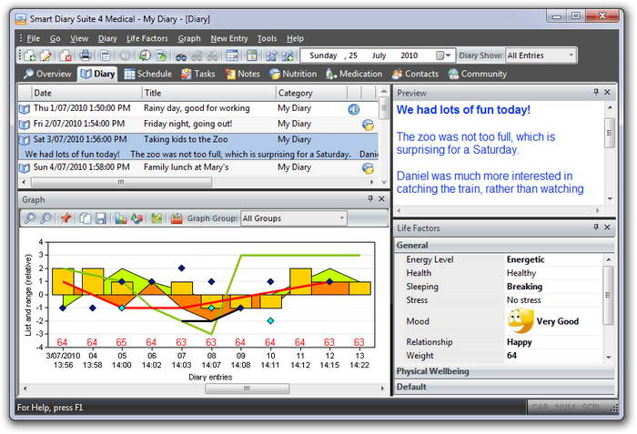Viewport: 637px width, 434px height.
Task: Sort entries by the Date column header
Action: point(86,93)
